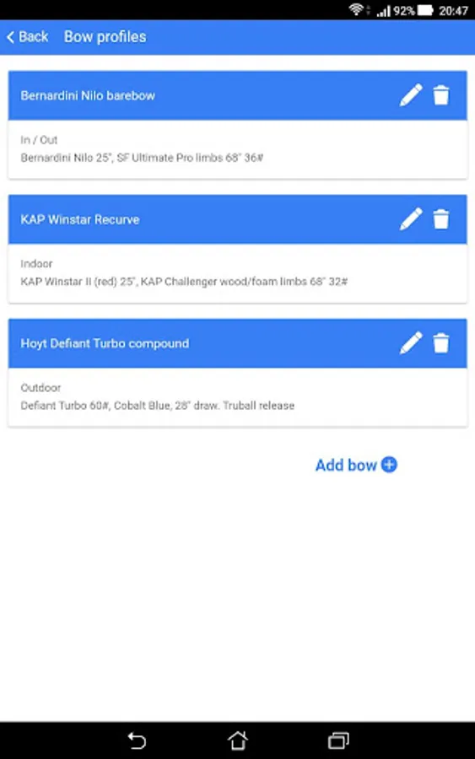Edit the Bernardini Nilo barebow profile
Viewport: 475px width, 759px height.
411,94
